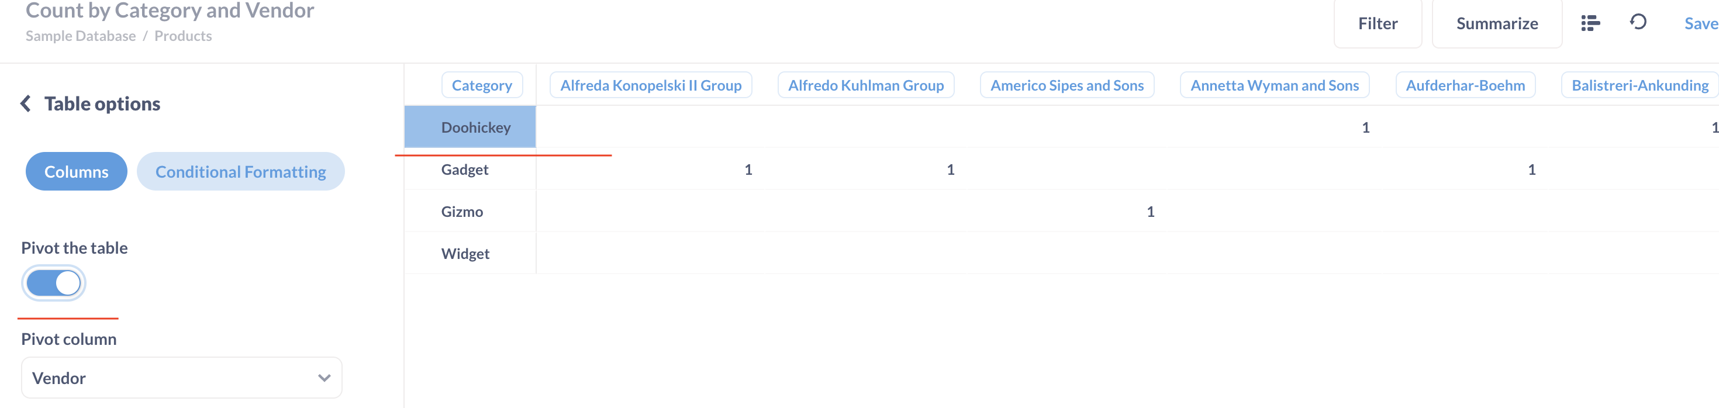This screenshot has height=408, width=1719.
Task: Open the Products breadcrumb link
Action: (x=182, y=35)
